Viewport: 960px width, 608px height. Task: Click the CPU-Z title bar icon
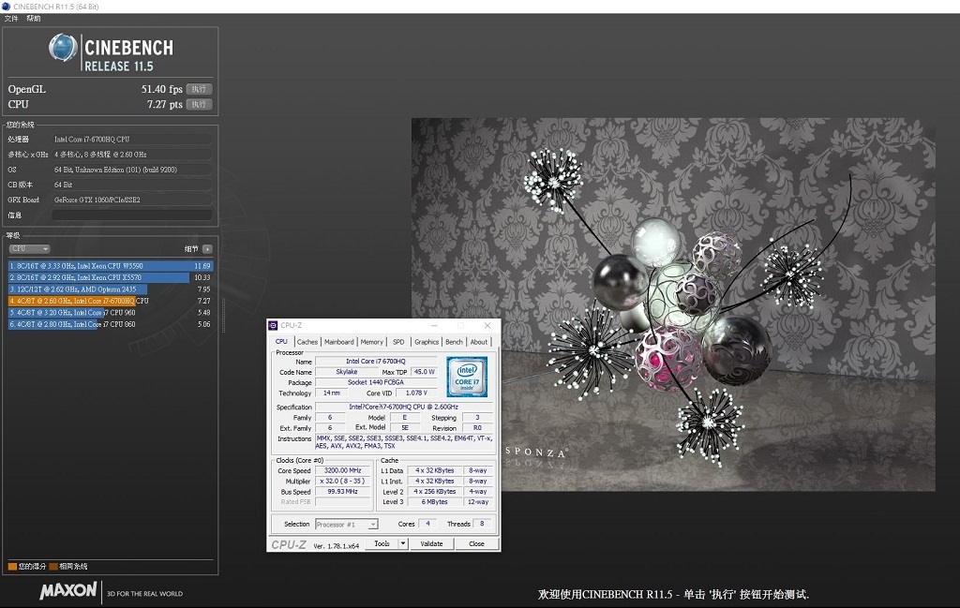click(273, 325)
